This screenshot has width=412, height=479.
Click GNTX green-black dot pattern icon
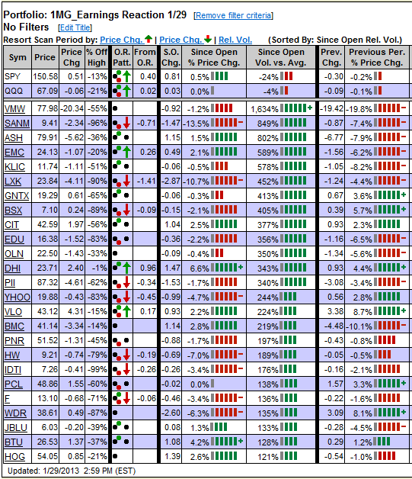click(x=121, y=194)
